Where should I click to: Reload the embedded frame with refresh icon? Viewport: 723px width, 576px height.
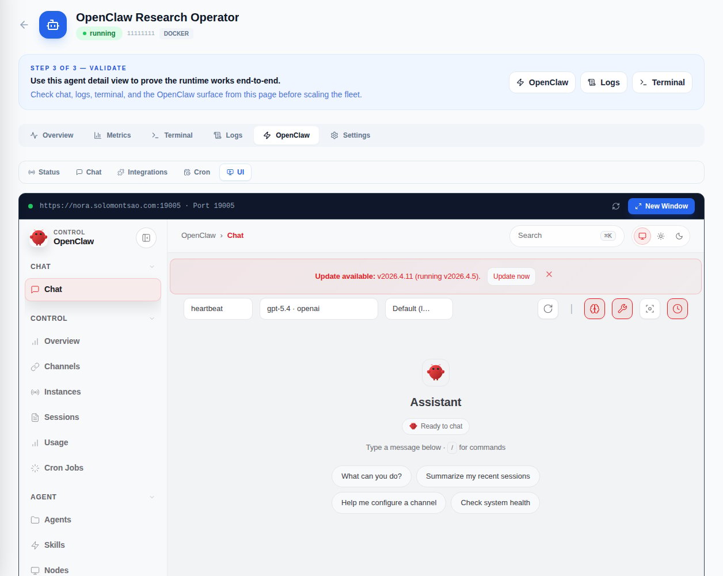(x=616, y=206)
